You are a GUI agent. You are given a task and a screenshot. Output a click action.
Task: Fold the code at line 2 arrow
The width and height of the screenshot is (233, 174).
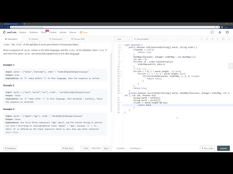click(121, 47)
